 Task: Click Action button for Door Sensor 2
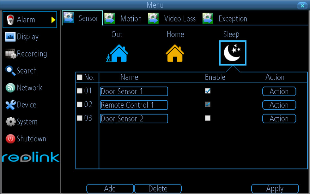279,119
